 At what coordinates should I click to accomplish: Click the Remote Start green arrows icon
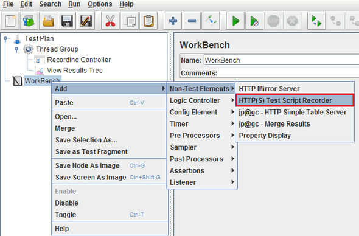pyautogui.click(x=316, y=21)
